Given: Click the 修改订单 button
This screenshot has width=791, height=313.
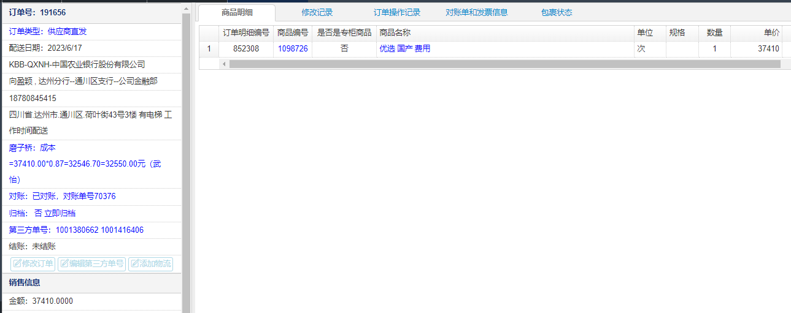Looking at the screenshot, I should [33, 264].
